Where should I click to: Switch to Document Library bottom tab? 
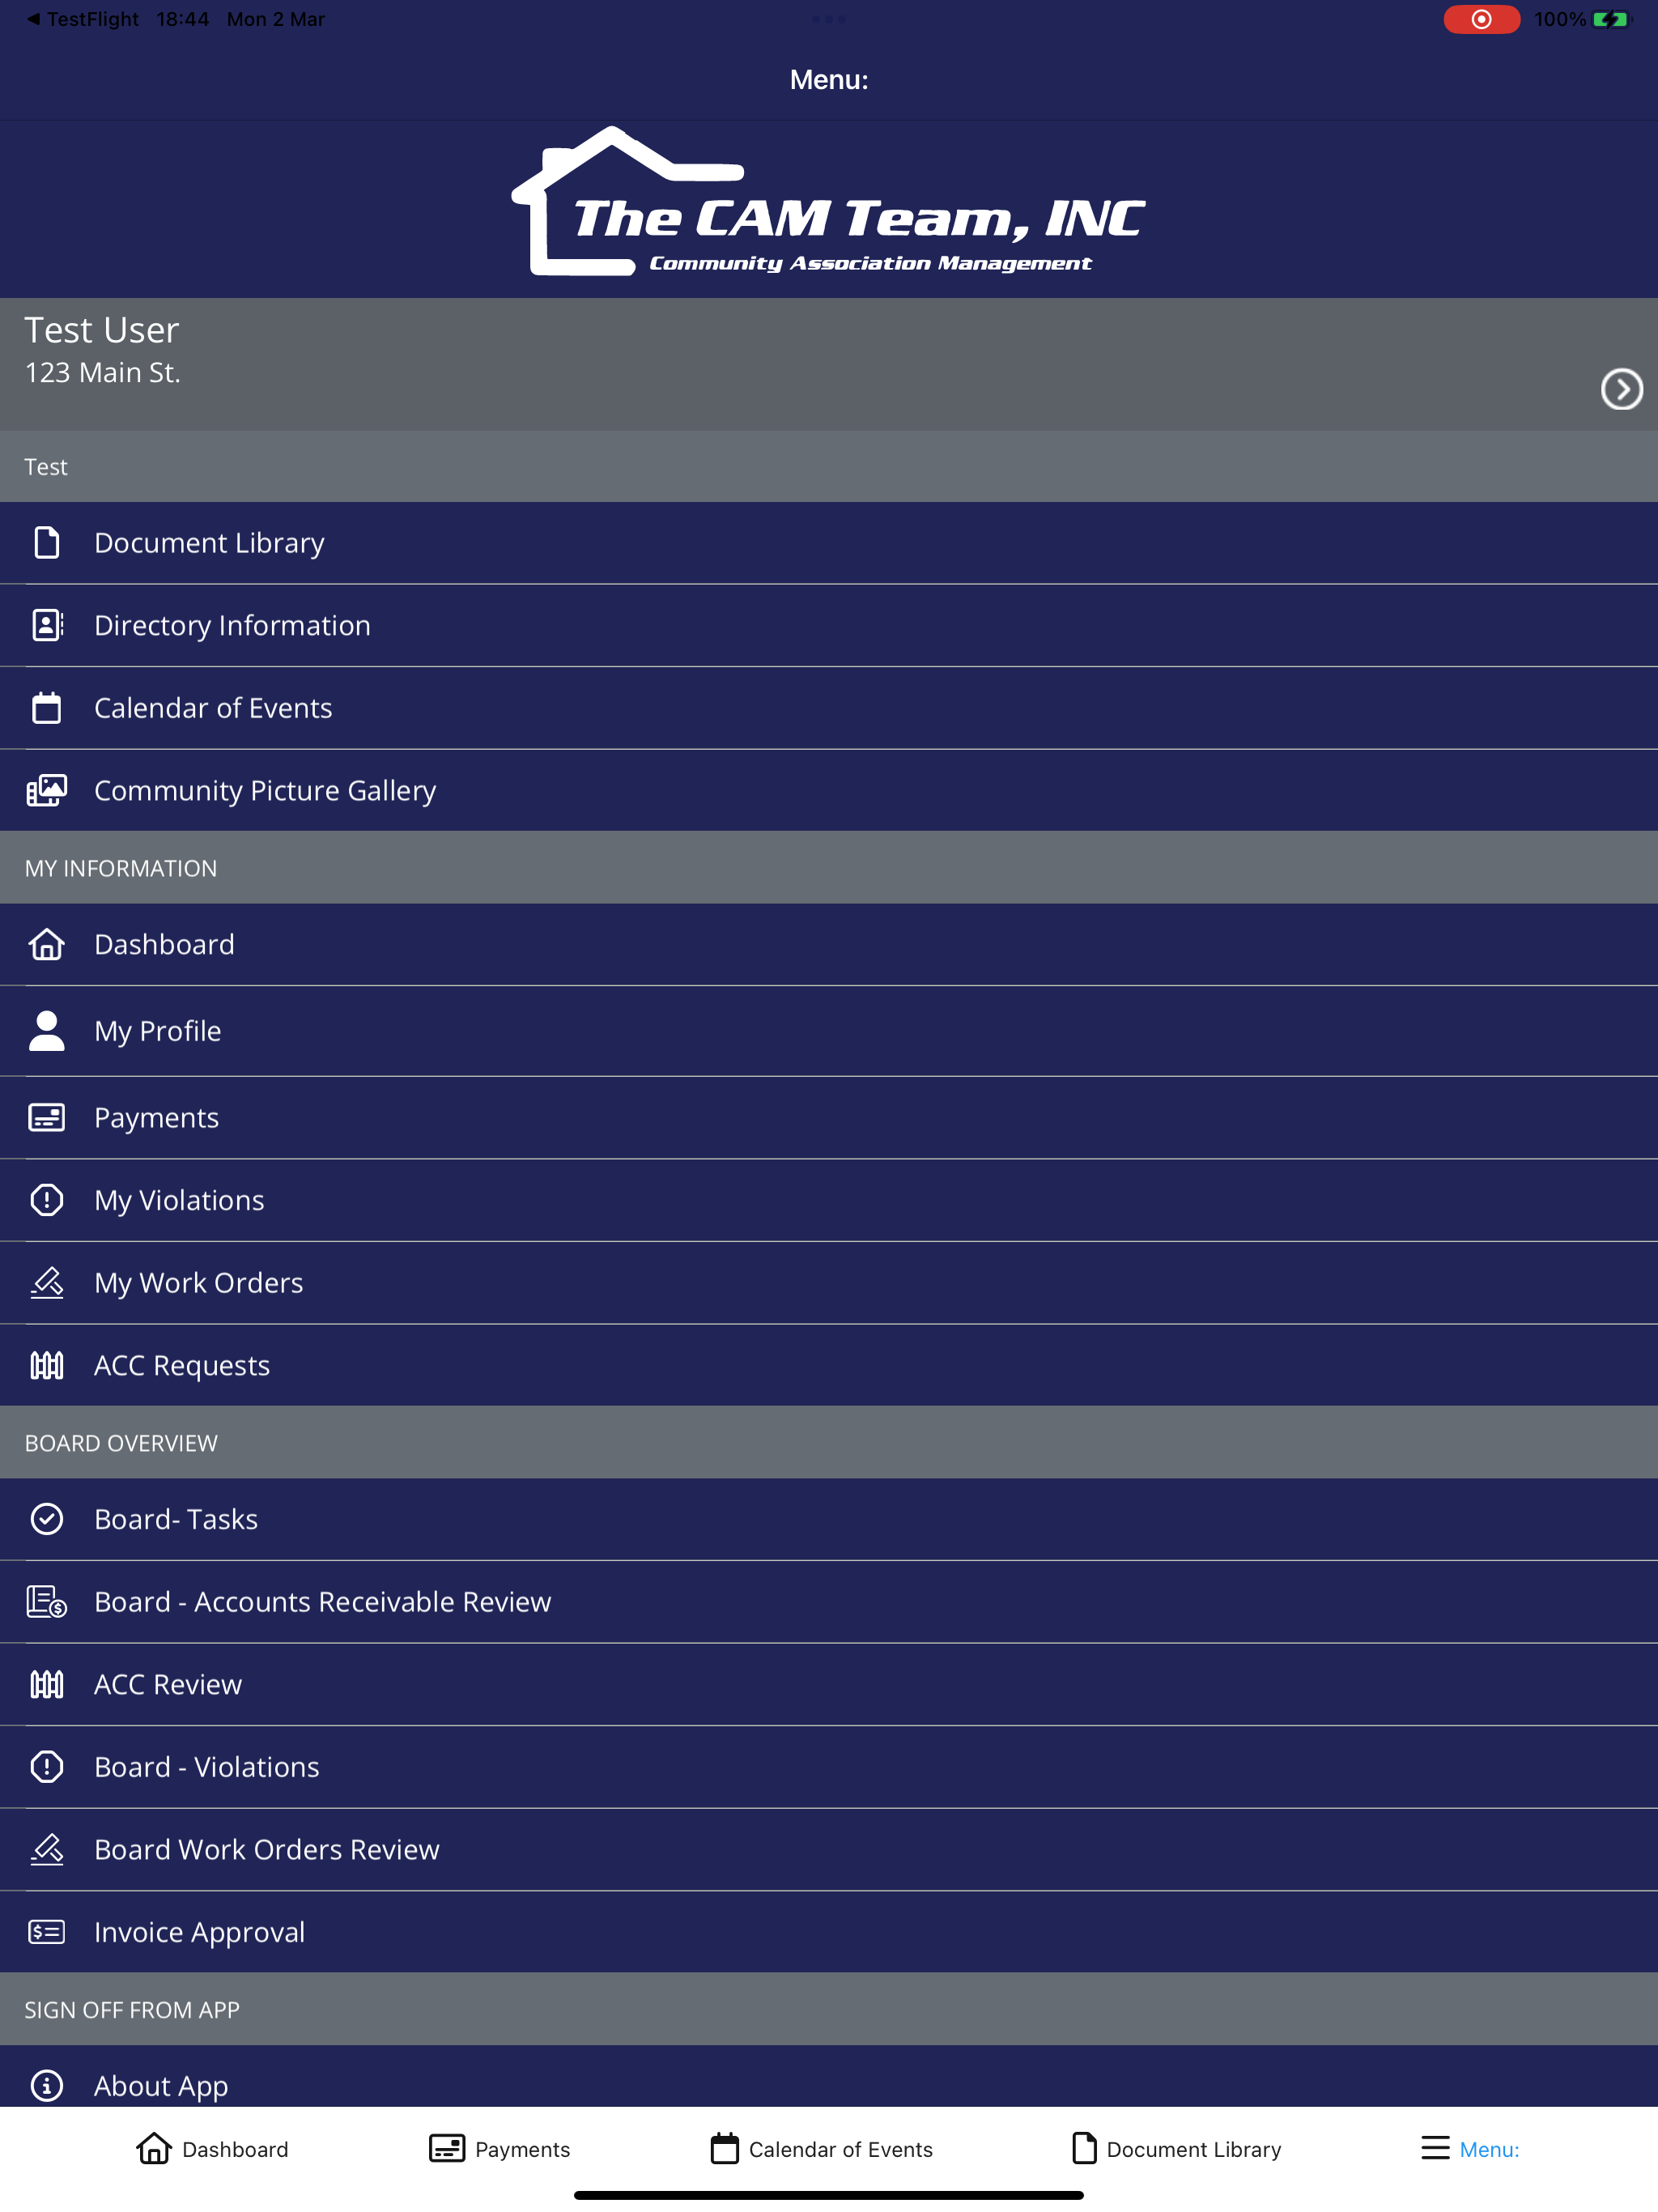click(1176, 2149)
